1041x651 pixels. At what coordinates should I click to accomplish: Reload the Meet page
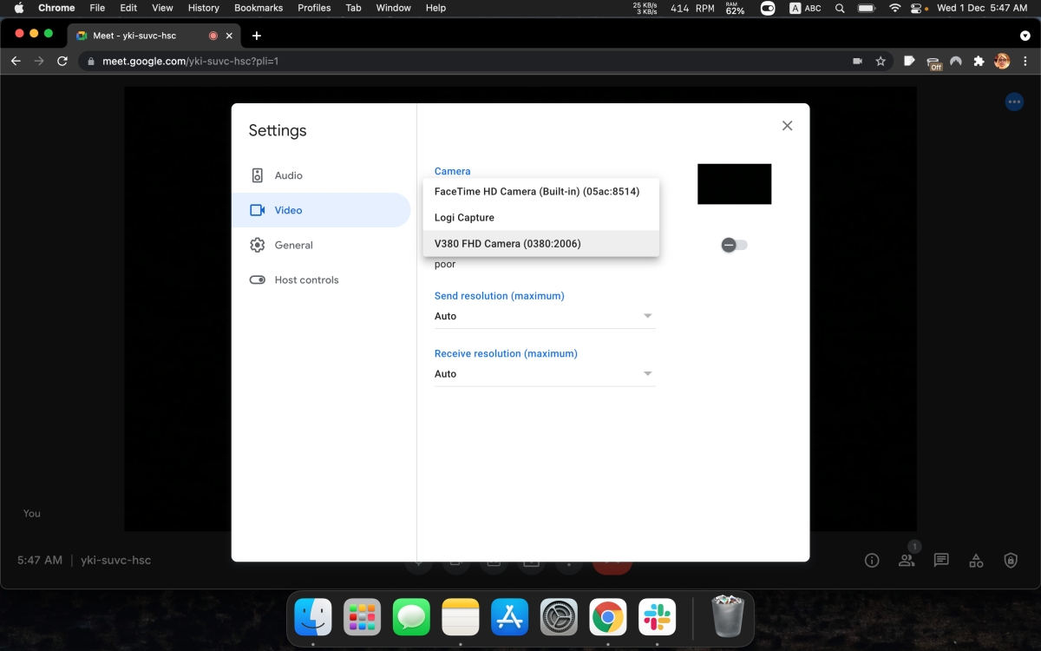[x=62, y=61]
